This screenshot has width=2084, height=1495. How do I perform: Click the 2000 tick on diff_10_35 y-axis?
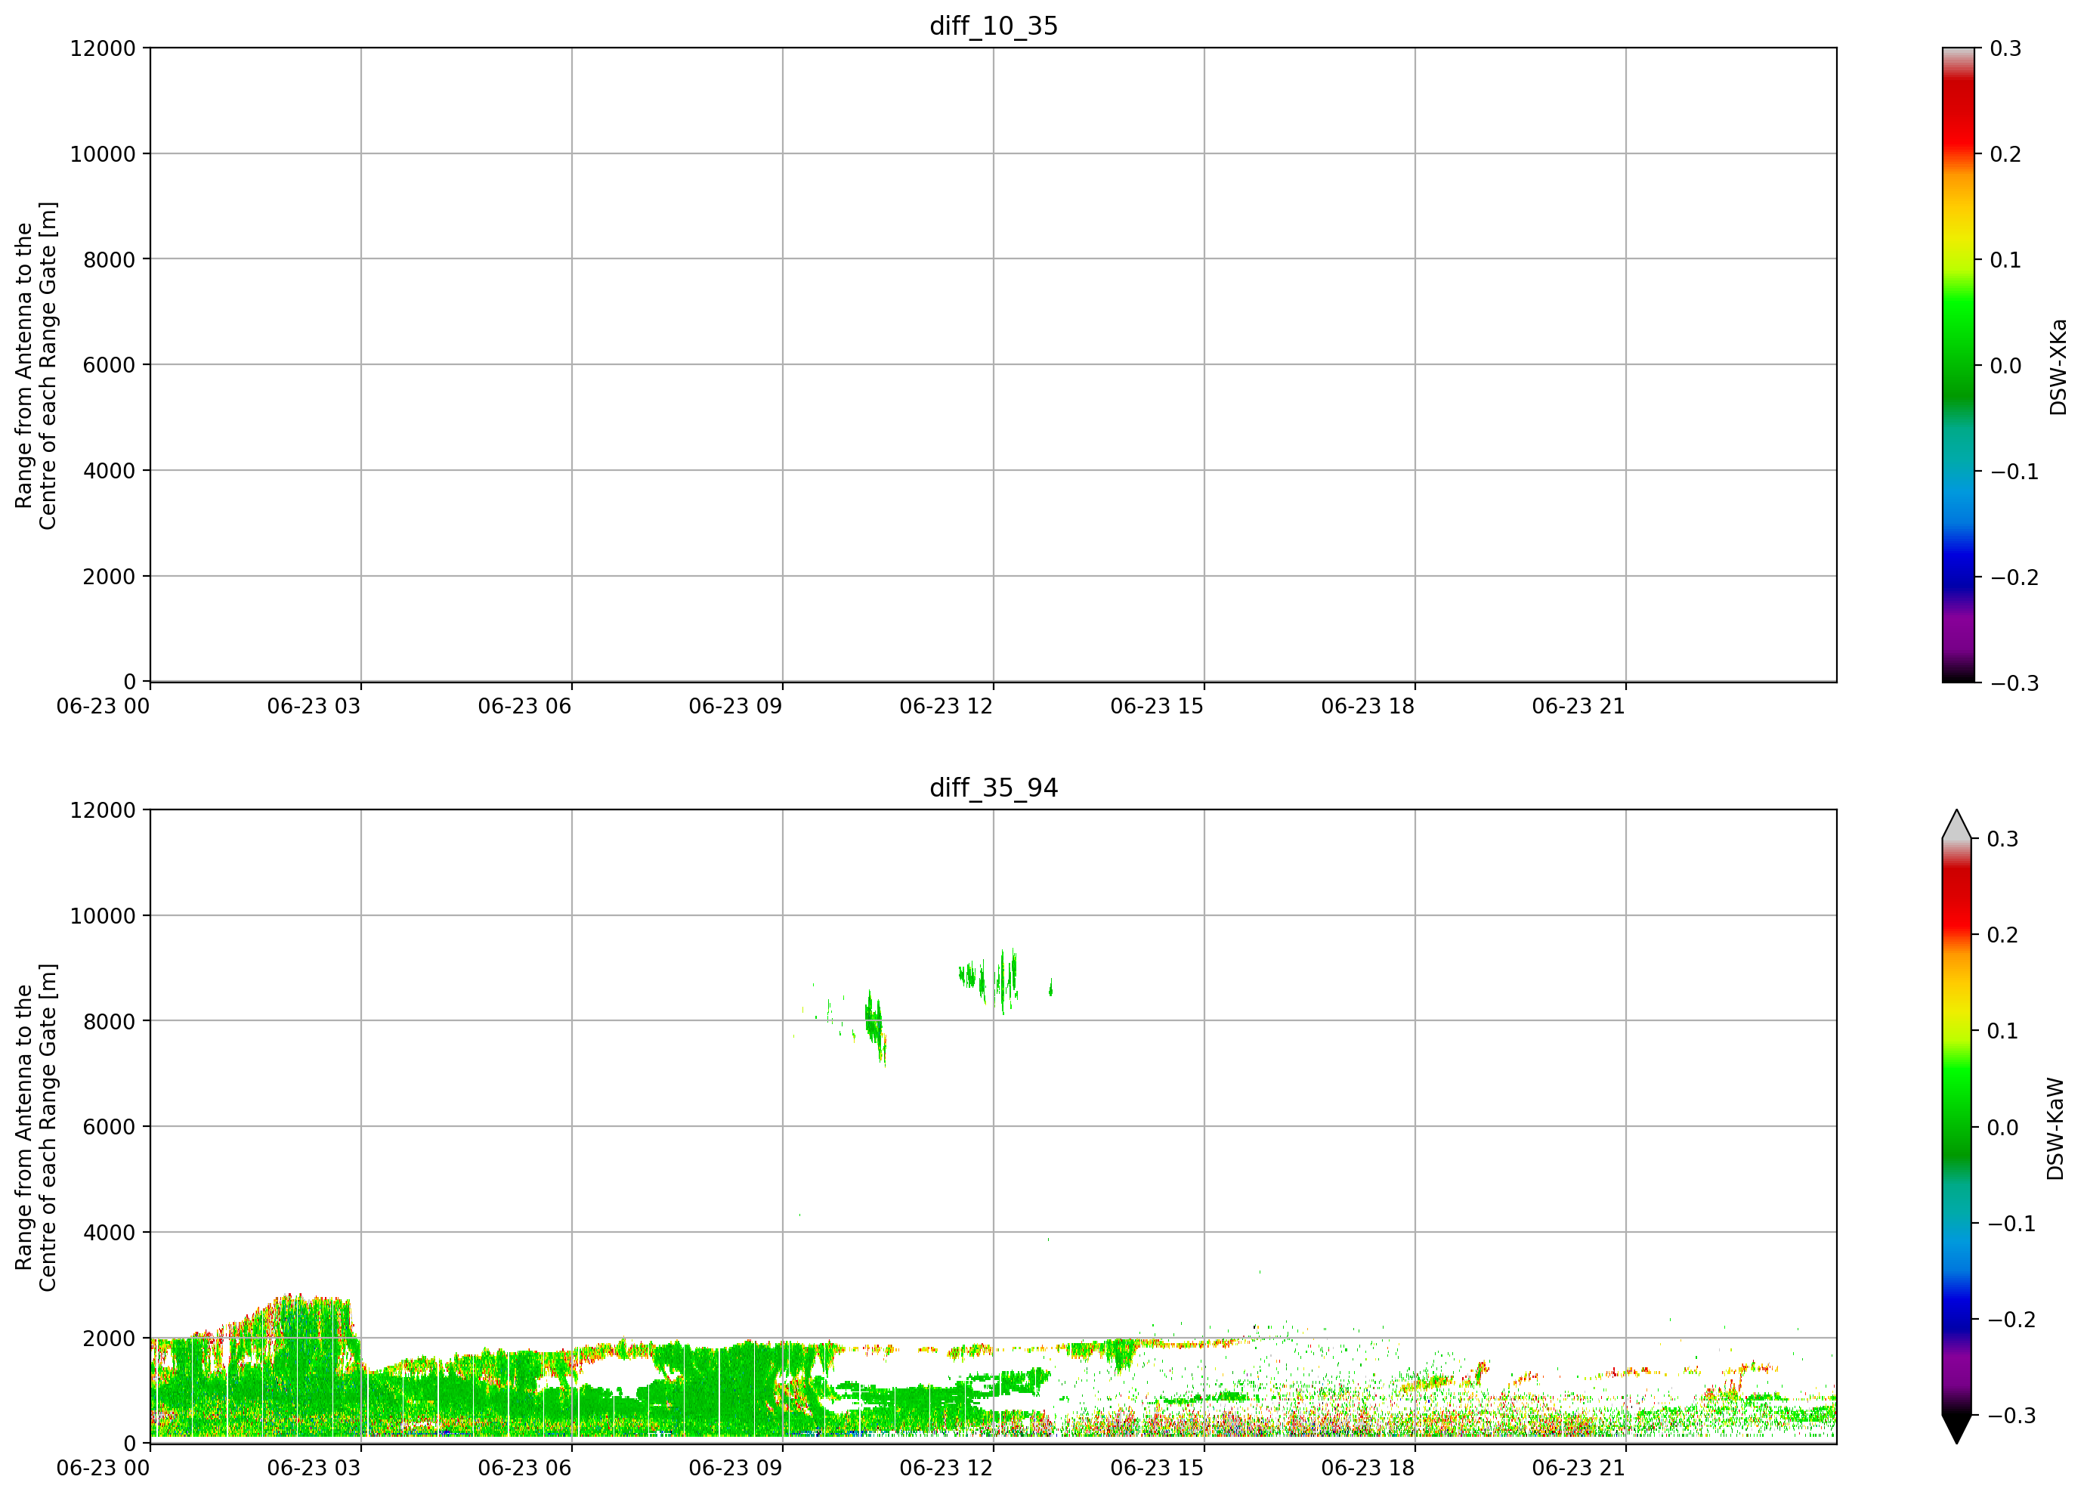pyautogui.click(x=110, y=577)
